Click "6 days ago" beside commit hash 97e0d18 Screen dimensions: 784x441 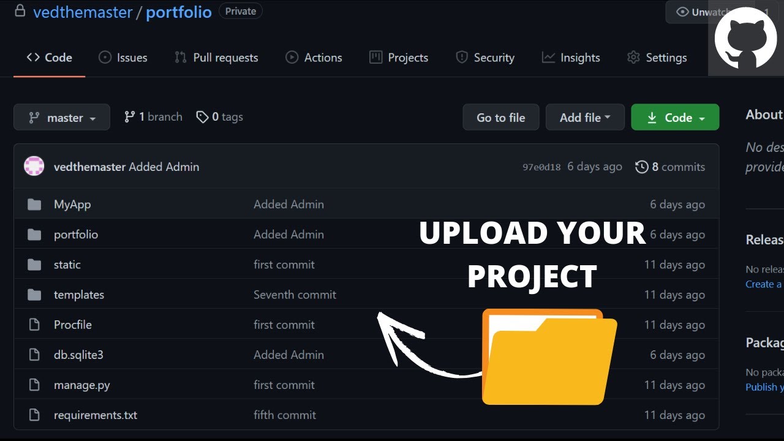pos(595,167)
